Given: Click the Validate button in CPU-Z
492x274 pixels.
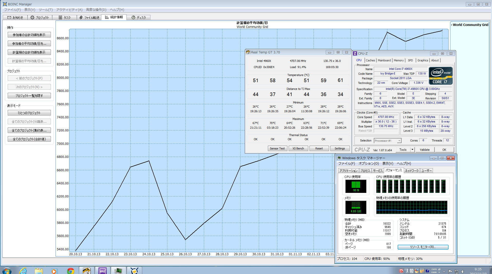Looking at the screenshot, I should (x=424, y=150).
